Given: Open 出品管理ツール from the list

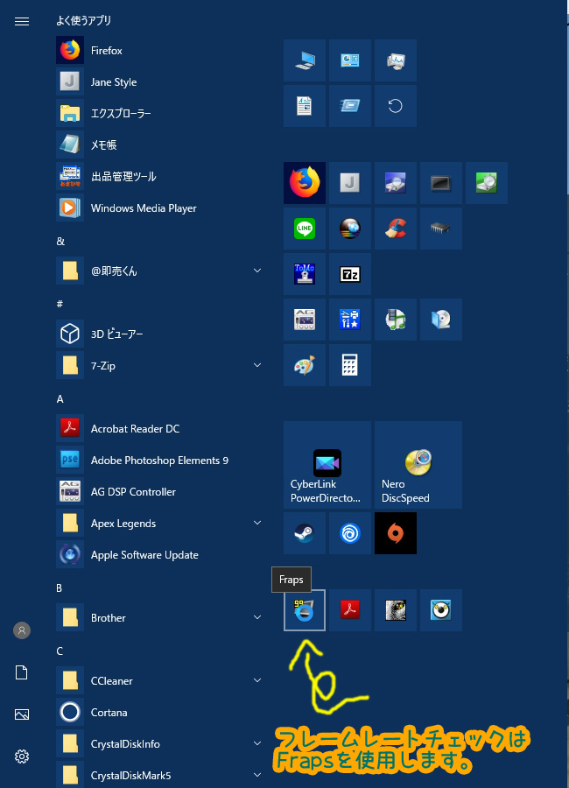Looking at the screenshot, I should coord(160,176).
